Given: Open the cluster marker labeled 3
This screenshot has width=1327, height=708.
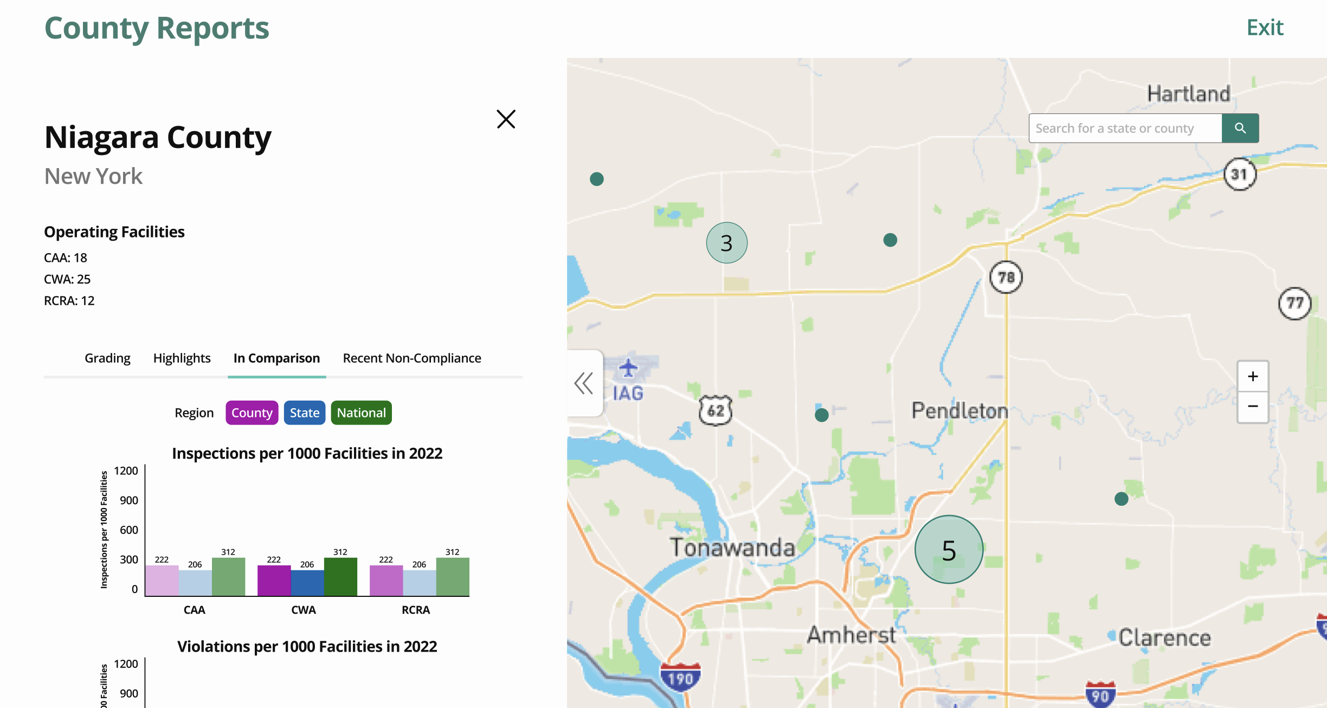Looking at the screenshot, I should tap(726, 243).
